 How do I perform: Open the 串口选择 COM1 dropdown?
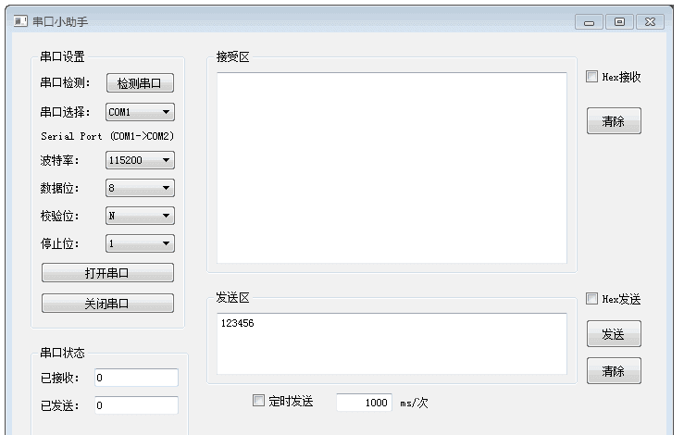140,112
